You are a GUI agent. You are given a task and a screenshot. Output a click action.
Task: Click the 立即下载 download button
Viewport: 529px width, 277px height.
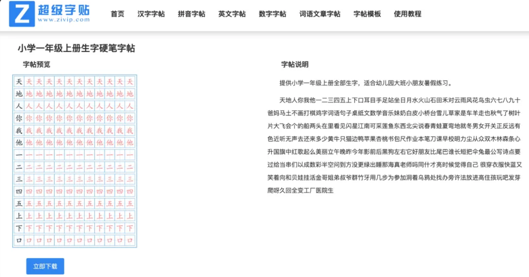point(45,266)
